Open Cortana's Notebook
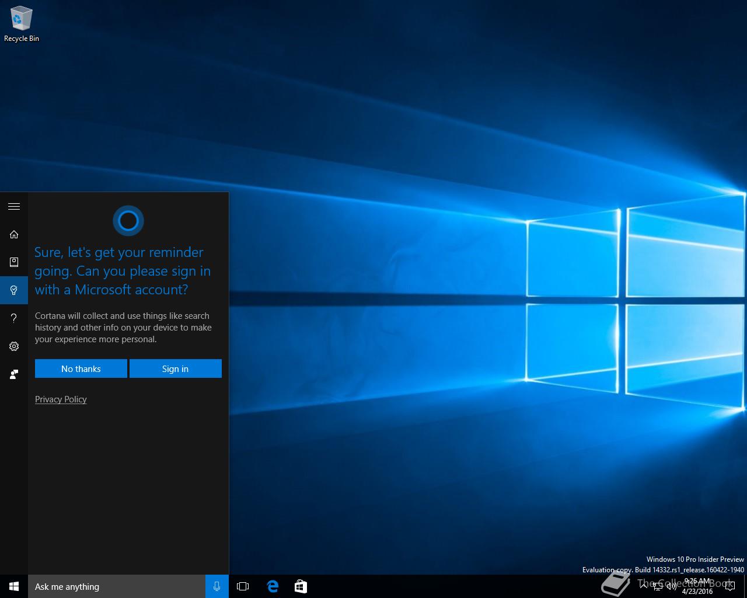This screenshot has width=747, height=598. point(14,262)
